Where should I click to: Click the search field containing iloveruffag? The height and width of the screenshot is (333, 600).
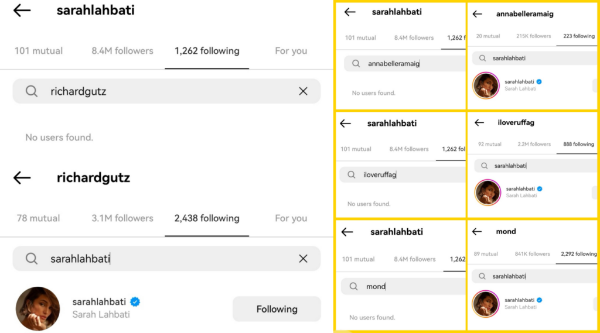point(402,174)
